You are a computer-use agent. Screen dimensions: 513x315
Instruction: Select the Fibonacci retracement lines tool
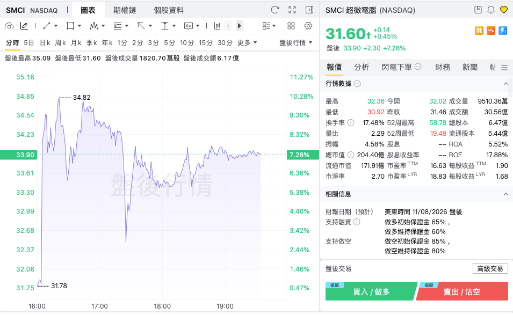pos(118,26)
